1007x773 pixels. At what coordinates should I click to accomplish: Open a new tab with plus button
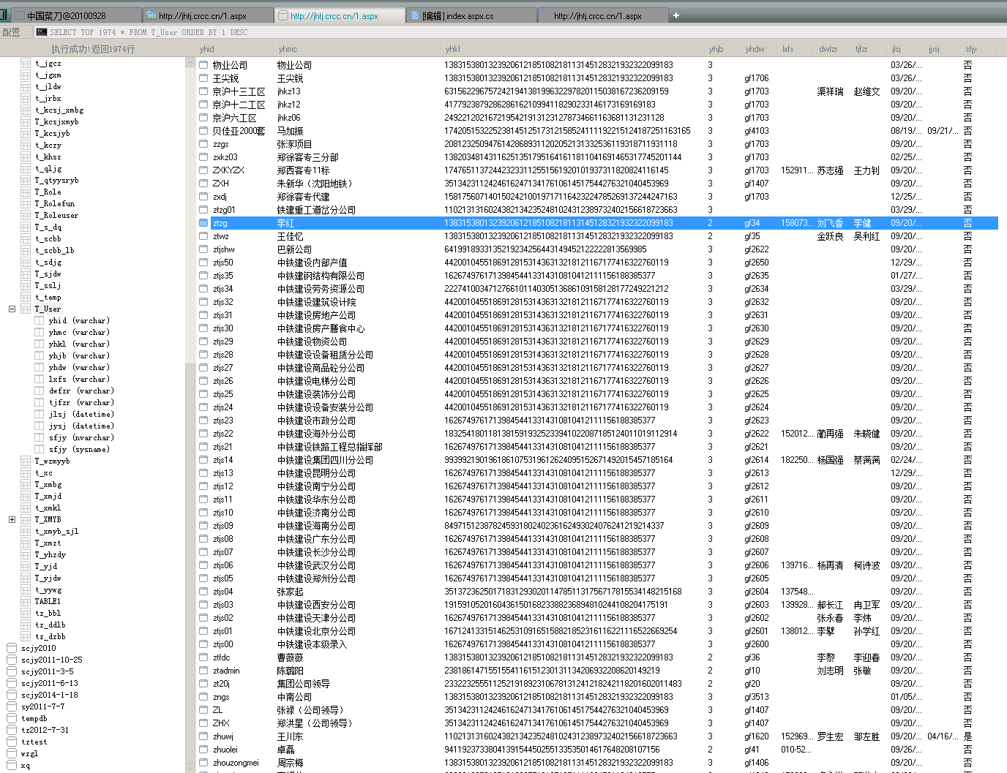[x=676, y=15]
